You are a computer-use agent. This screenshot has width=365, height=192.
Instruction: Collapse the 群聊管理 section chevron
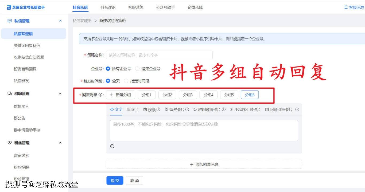tap(60, 93)
